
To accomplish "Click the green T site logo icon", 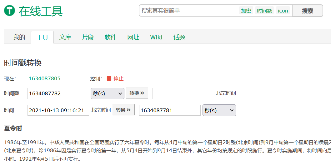I will (x=9, y=11).
